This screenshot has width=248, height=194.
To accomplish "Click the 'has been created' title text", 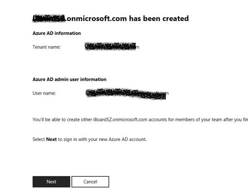I will 159,19.
